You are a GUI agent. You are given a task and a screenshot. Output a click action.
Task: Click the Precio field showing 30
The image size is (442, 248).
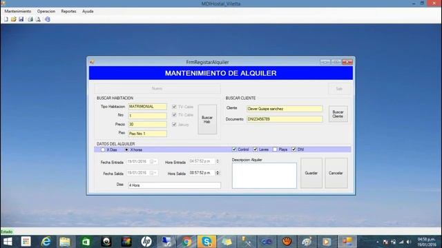point(147,124)
